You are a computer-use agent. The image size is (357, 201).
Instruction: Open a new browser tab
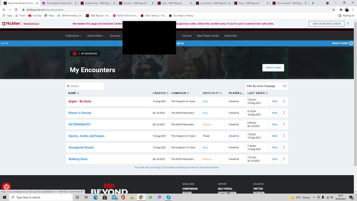pyautogui.click(x=313, y=3)
